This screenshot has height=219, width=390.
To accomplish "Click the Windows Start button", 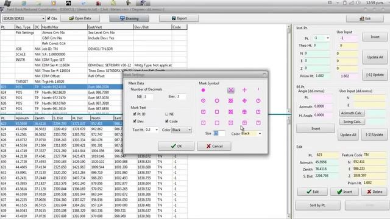I will (x=7, y=3).
